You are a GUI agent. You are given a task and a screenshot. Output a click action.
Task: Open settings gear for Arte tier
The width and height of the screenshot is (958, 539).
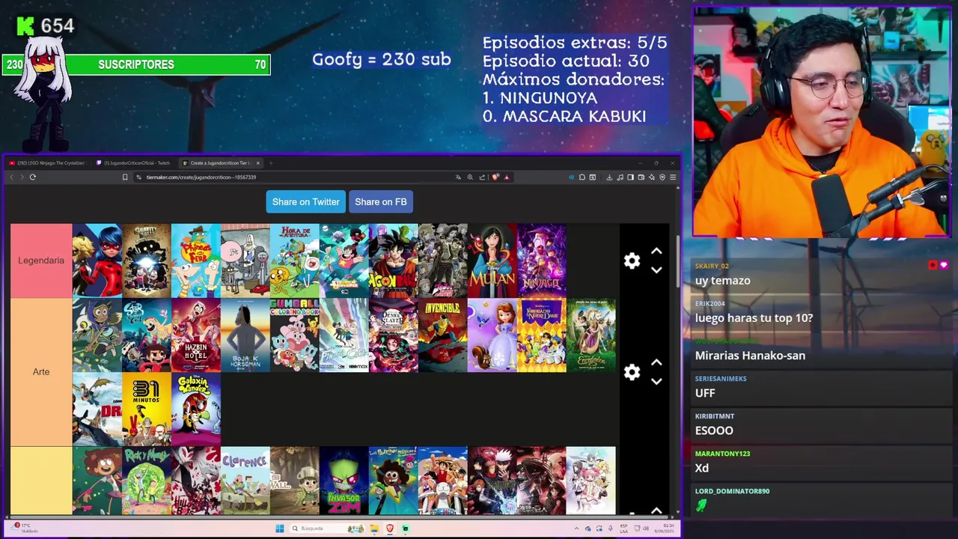[632, 372]
